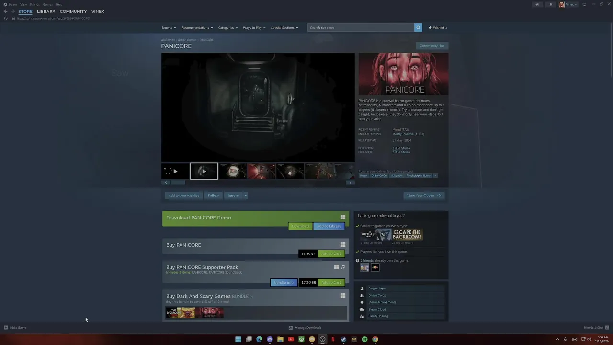Open the notifications bell
Image resolution: width=613 pixels, height=345 pixels.
point(550,4)
